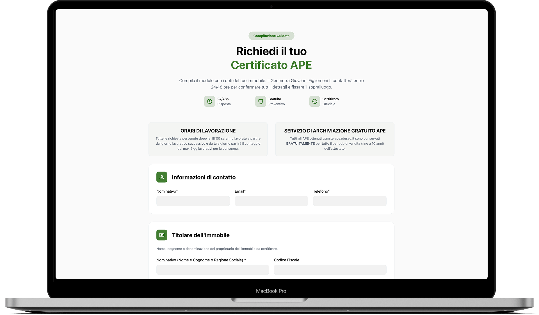Image resolution: width=539 pixels, height=315 pixels.
Task: Click the Informazioni di contatto section heading
Action: 204,177
